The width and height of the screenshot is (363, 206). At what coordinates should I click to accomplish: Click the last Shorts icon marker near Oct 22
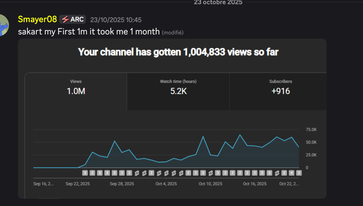pos(277,173)
